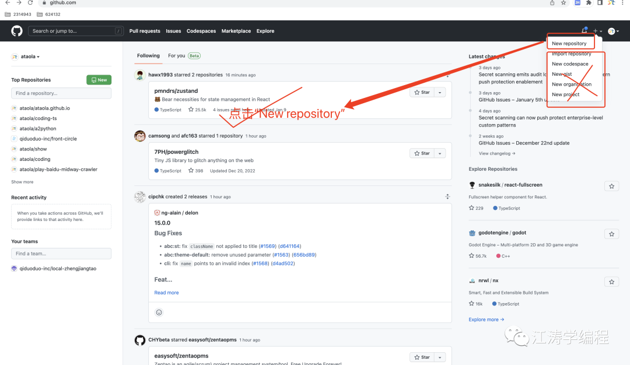630x365 pixels.
Task: Reload the page in the browser
Action: [30, 2]
